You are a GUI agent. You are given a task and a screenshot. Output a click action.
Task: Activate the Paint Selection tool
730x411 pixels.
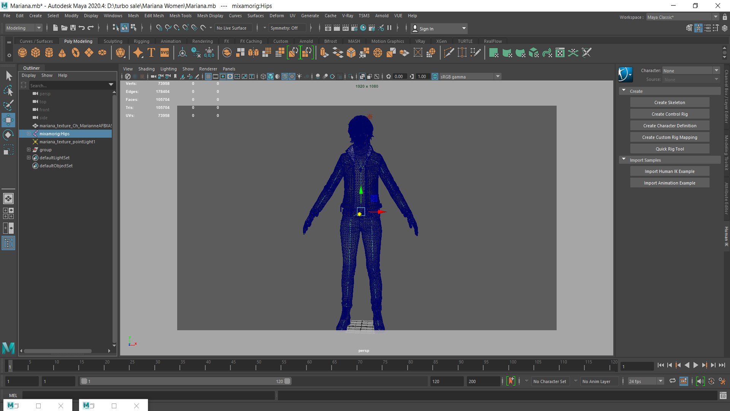pos(8,105)
